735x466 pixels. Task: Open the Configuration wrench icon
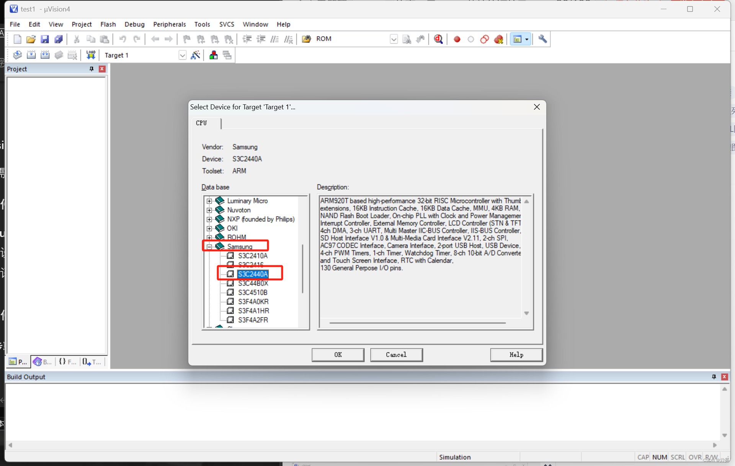click(542, 39)
